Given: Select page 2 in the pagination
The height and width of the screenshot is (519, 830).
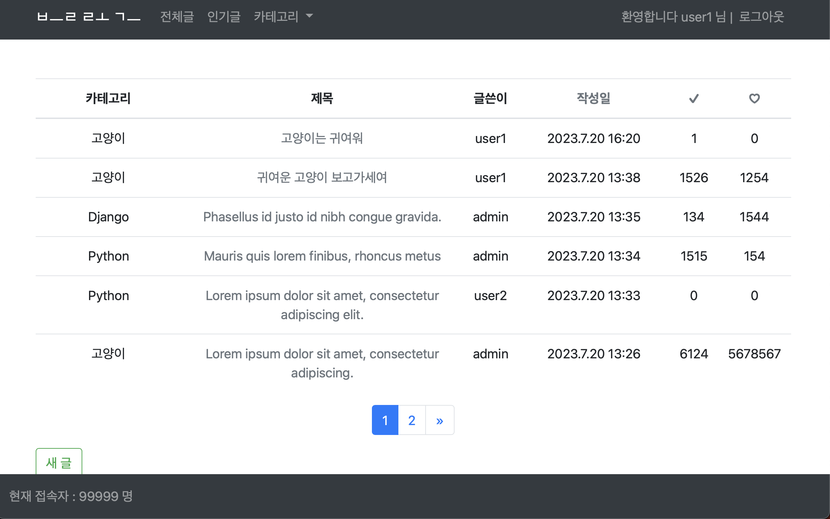Looking at the screenshot, I should click(x=411, y=420).
